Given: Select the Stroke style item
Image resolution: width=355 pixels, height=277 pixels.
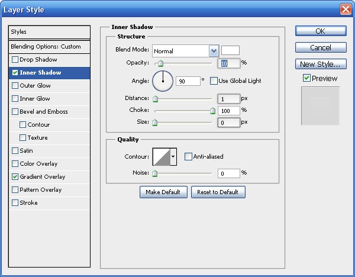Looking at the screenshot, I should [28, 203].
